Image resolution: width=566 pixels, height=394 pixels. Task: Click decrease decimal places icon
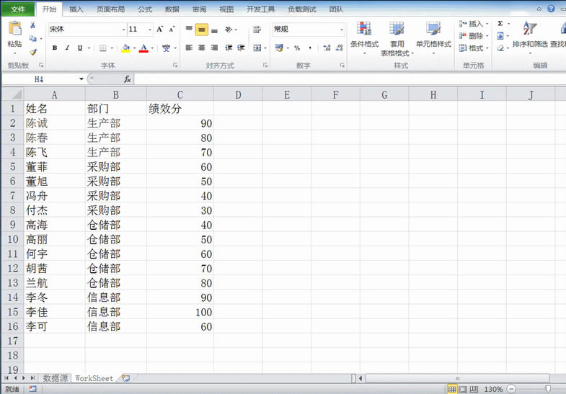[x=340, y=48]
